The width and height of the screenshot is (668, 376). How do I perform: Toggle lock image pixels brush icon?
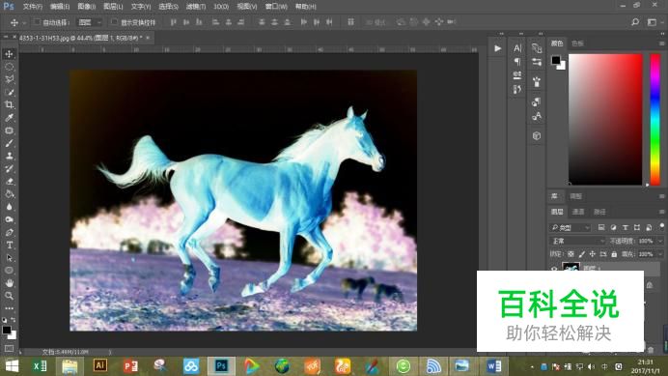(581, 254)
